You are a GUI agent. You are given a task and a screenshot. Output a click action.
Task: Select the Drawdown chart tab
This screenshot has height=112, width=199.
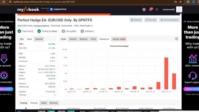(104, 39)
